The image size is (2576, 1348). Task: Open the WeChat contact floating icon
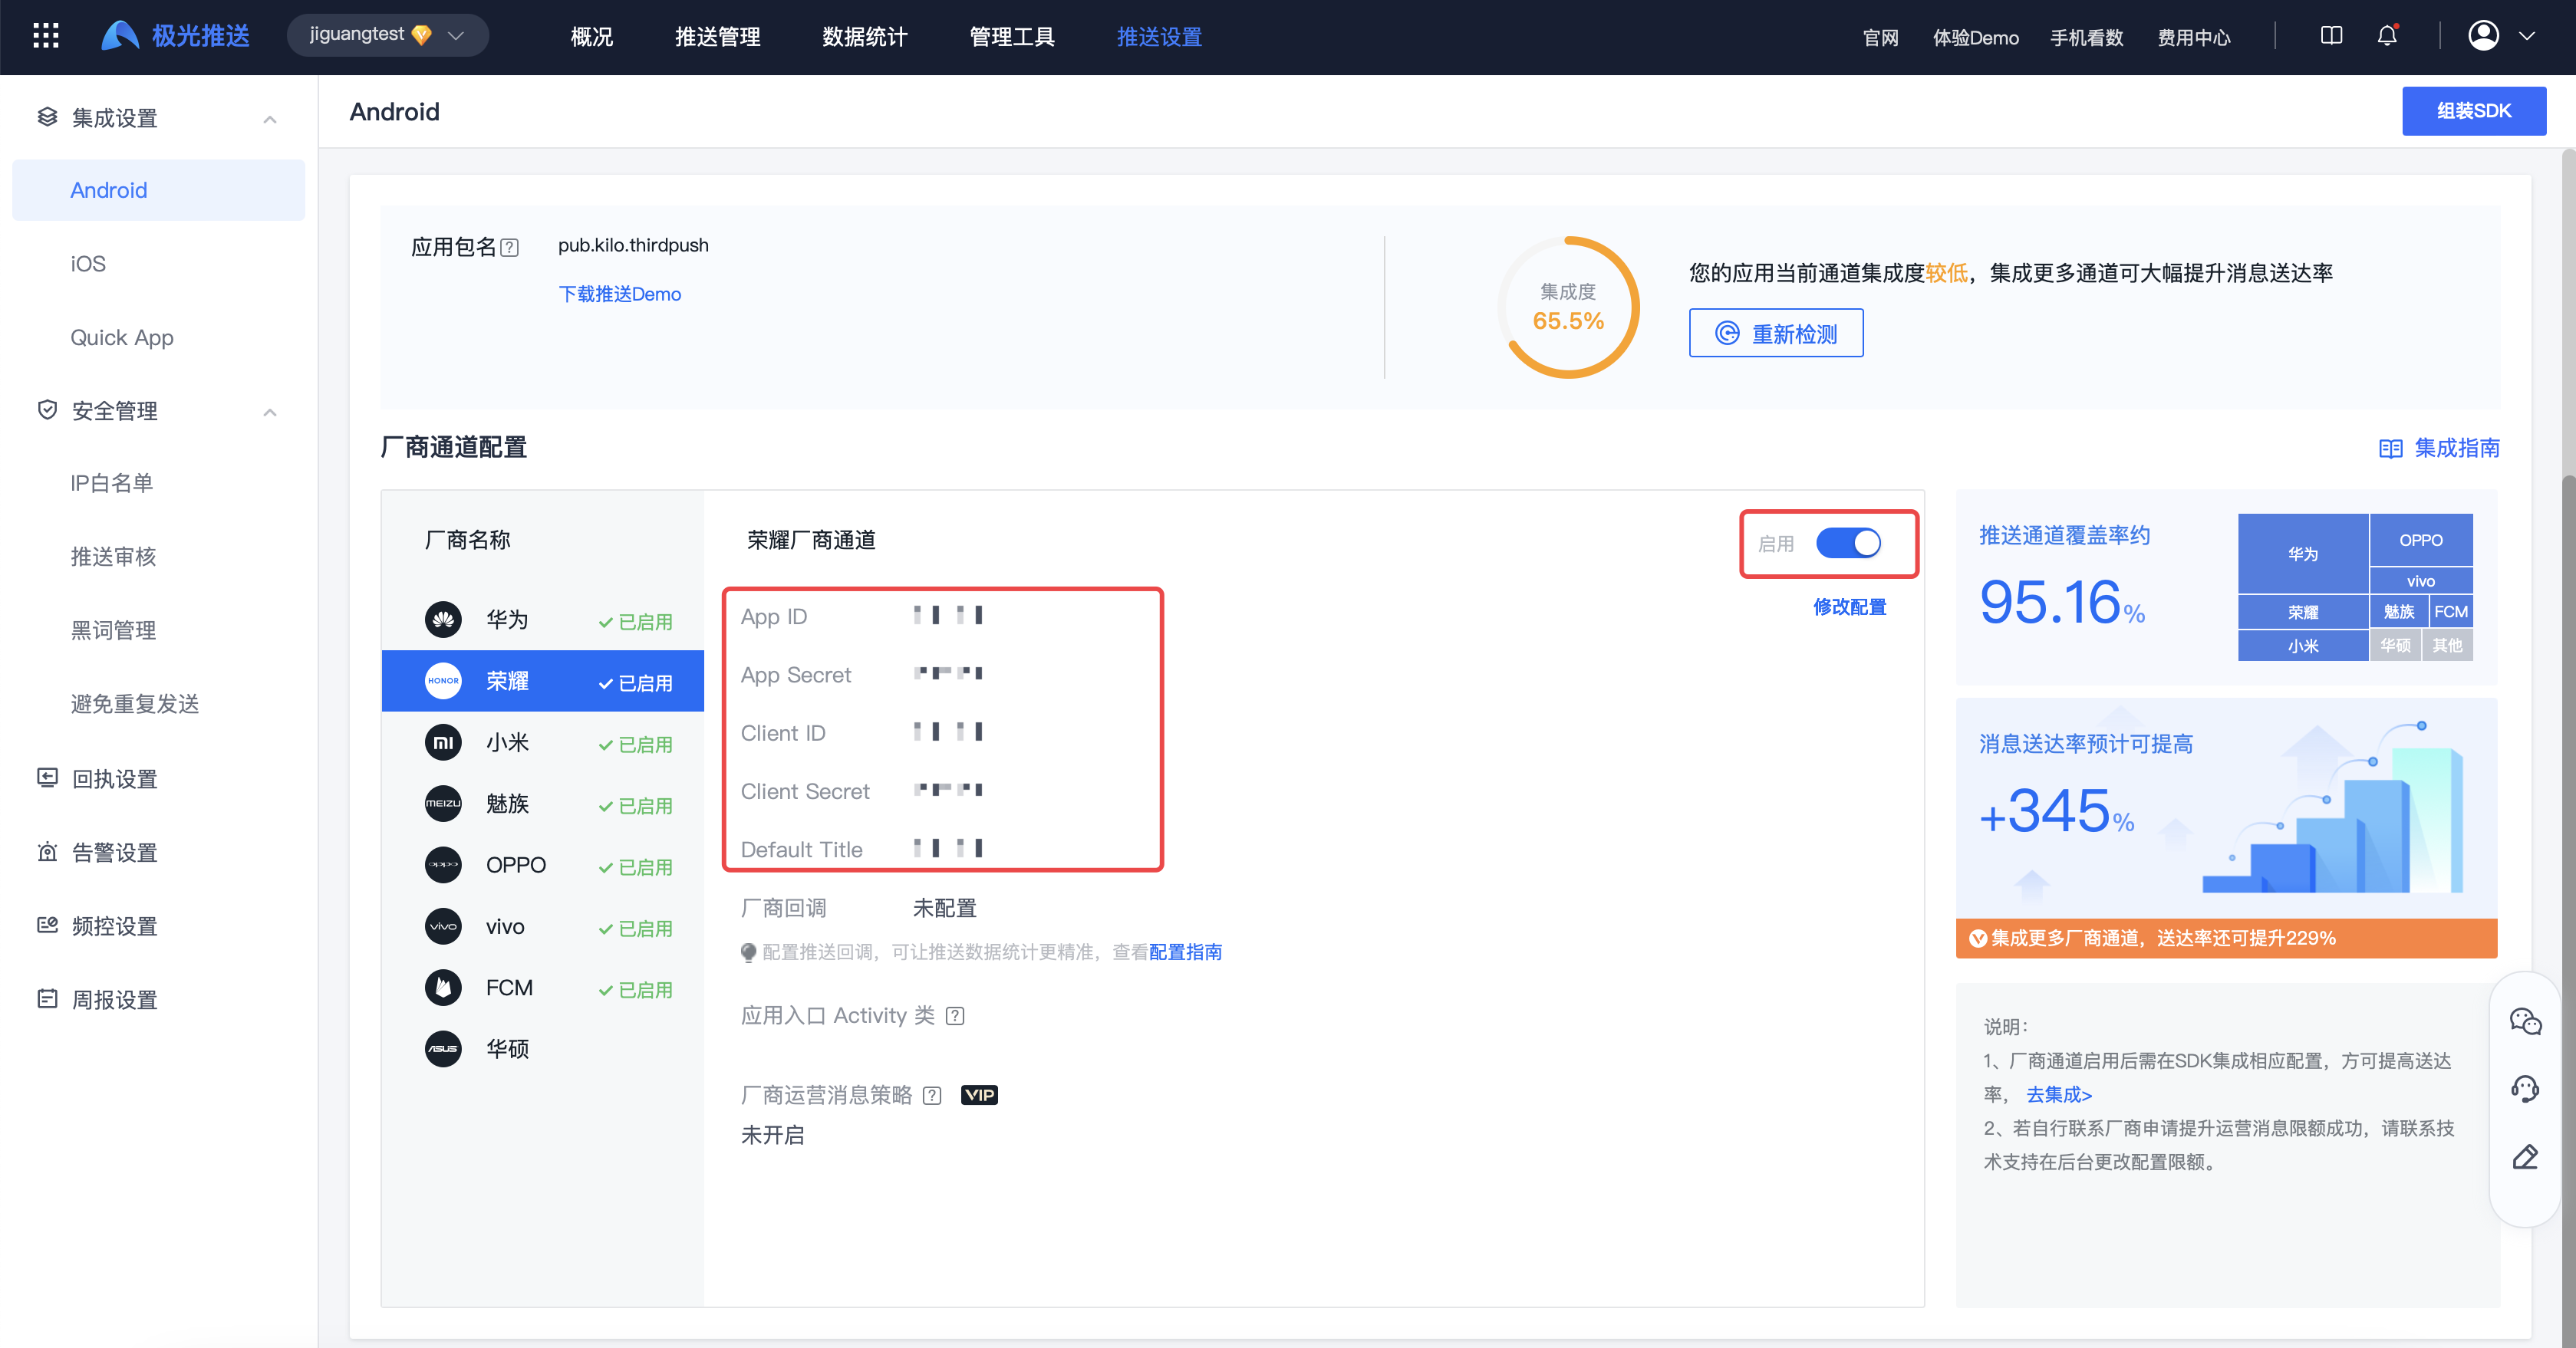coord(2525,1021)
